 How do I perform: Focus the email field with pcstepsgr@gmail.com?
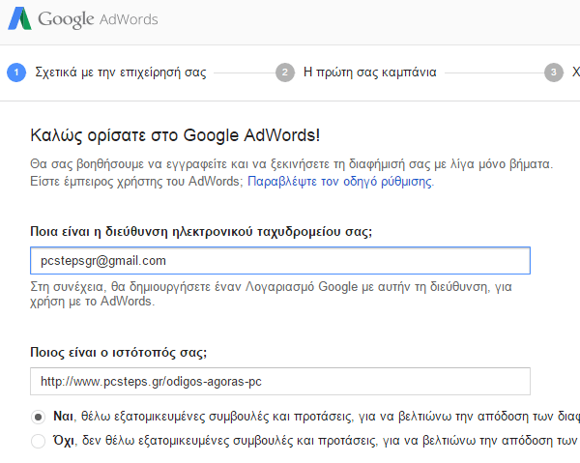pyautogui.click(x=280, y=261)
